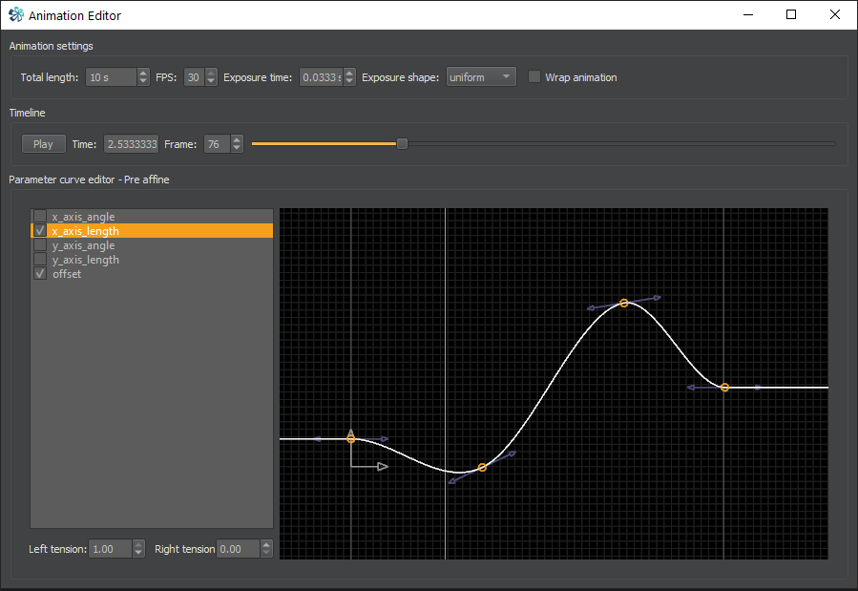Click the orange filled timeline slider portion

click(324, 143)
